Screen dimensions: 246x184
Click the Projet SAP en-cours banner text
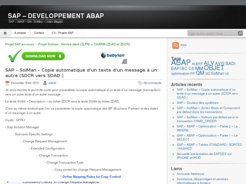(x=68, y=44)
